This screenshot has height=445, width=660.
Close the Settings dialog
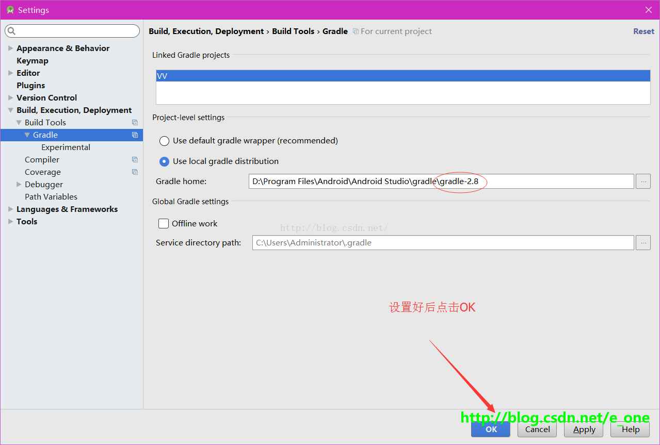(649, 10)
